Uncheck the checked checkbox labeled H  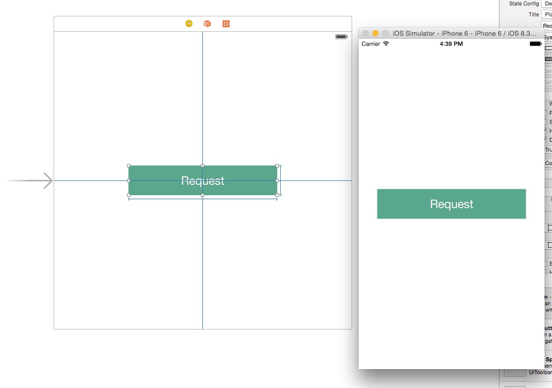[546, 131]
